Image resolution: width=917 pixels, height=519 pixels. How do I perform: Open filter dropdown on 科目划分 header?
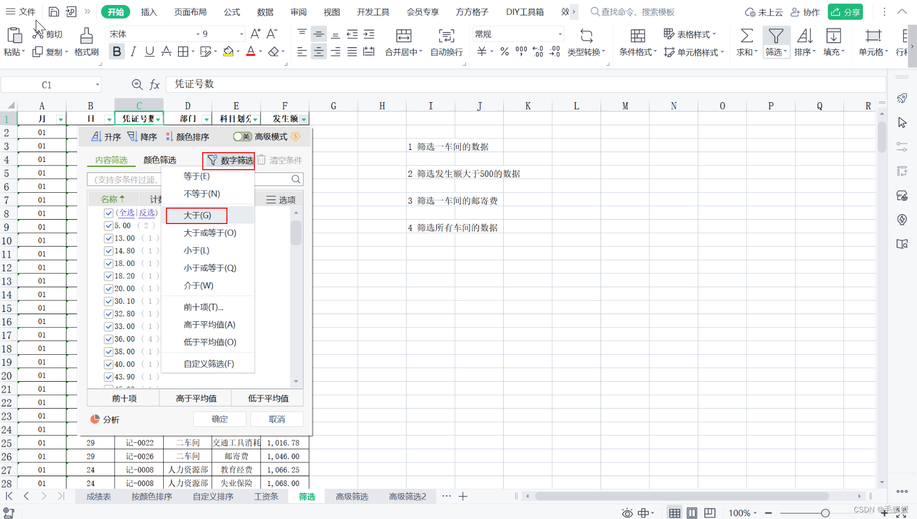pos(255,119)
